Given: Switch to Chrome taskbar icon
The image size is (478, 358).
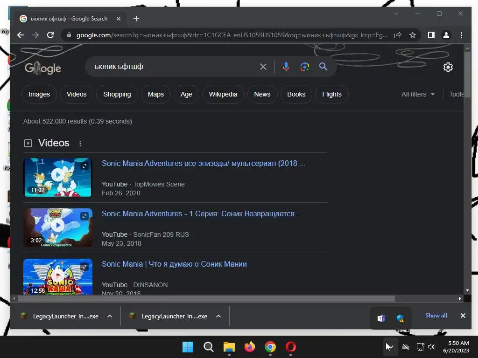Looking at the screenshot, I should pyautogui.click(x=270, y=347).
